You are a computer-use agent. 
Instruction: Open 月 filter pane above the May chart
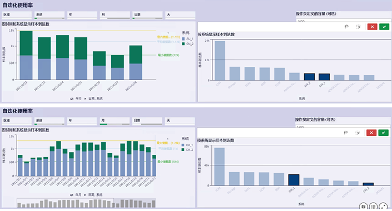pos(115,121)
